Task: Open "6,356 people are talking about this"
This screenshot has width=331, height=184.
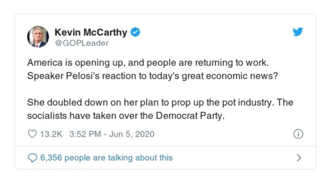Action: (x=106, y=158)
